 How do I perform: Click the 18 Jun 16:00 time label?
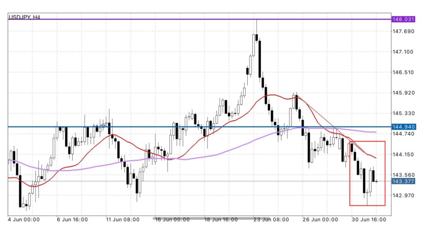(x=221, y=220)
